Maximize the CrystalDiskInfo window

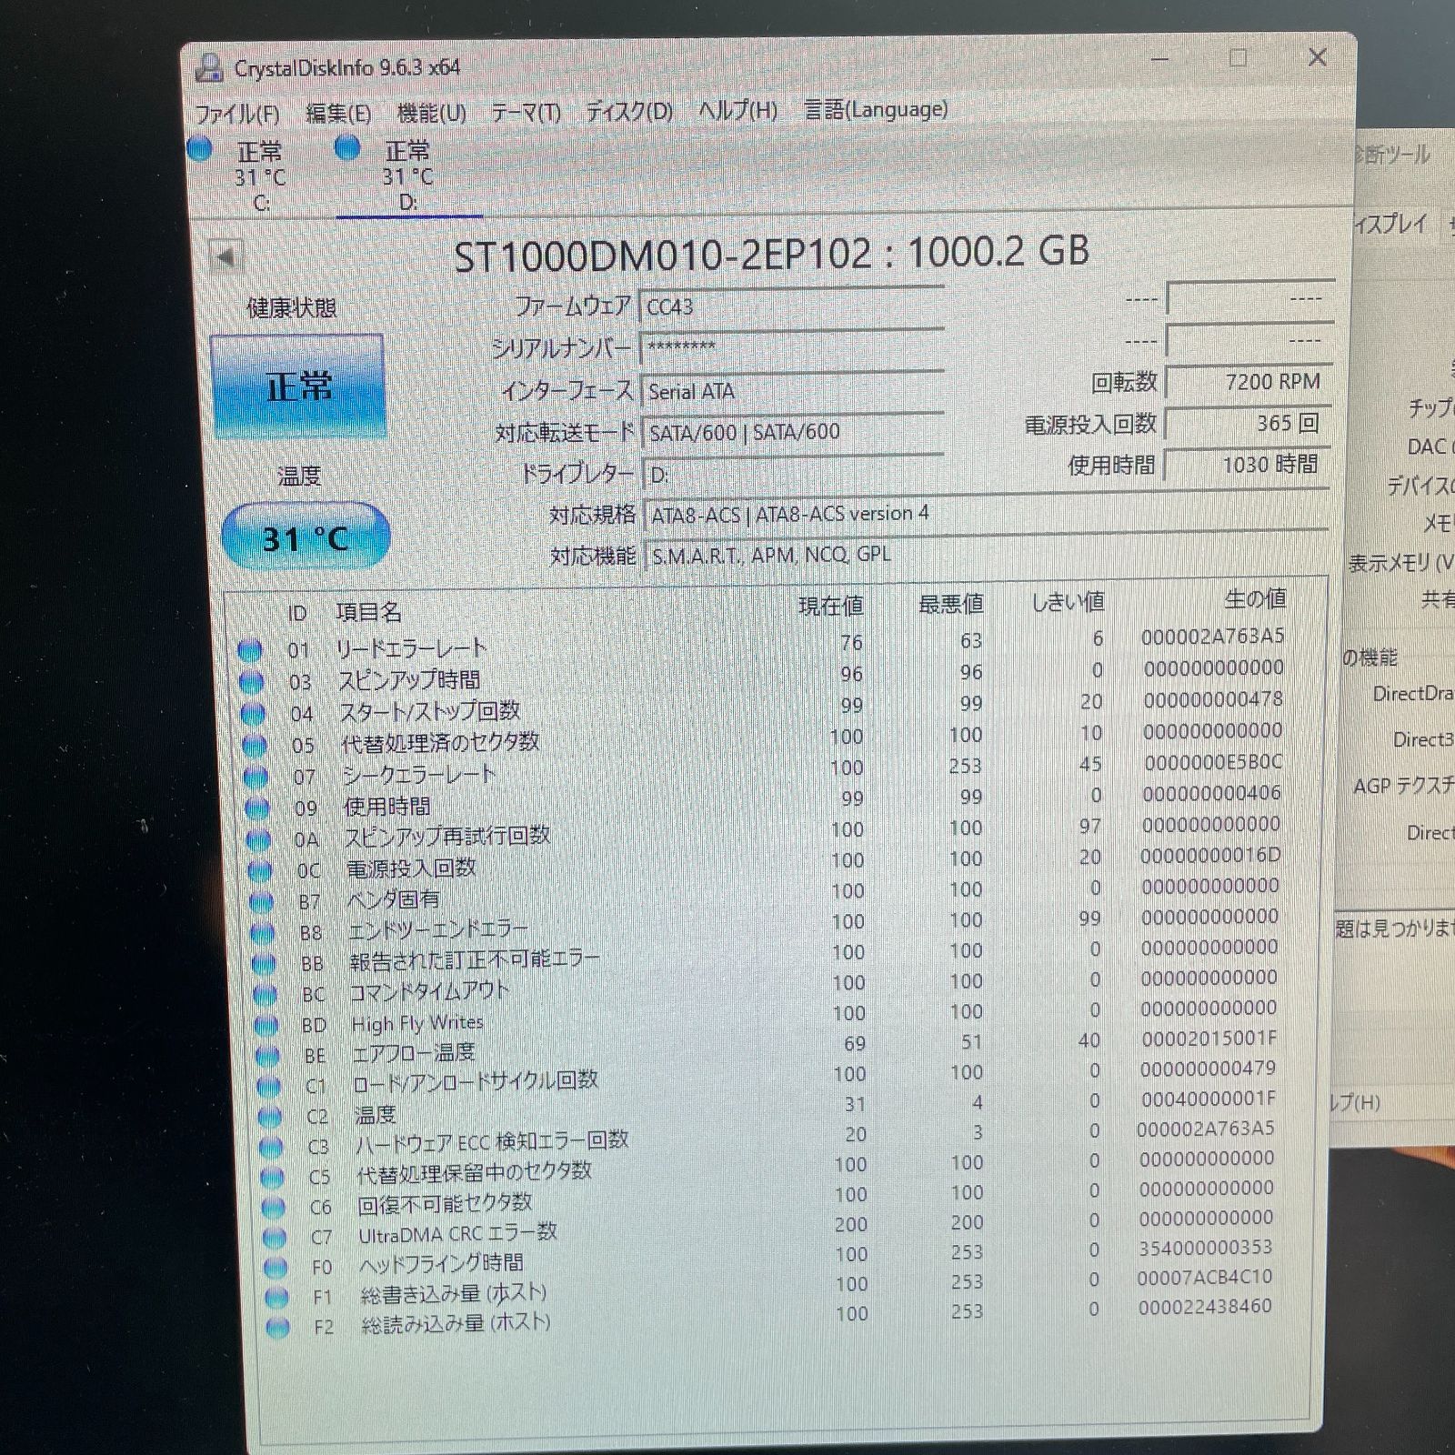[x=1238, y=58]
